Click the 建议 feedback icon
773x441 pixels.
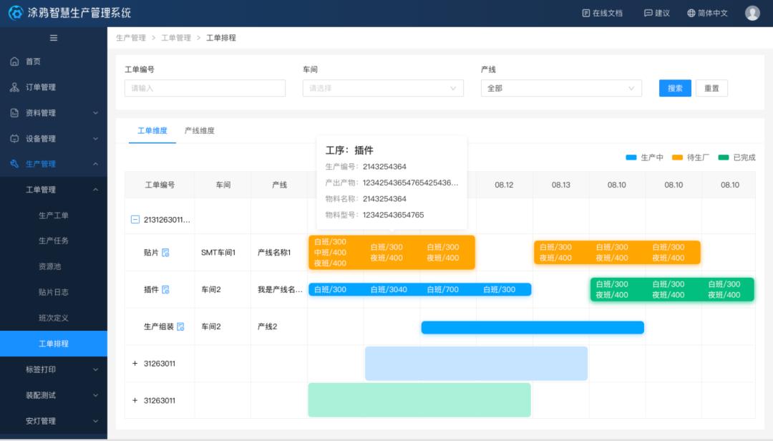coord(648,14)
